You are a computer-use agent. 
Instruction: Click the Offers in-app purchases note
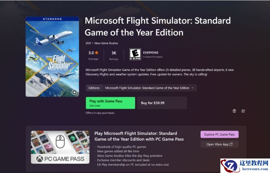[100, 113]
